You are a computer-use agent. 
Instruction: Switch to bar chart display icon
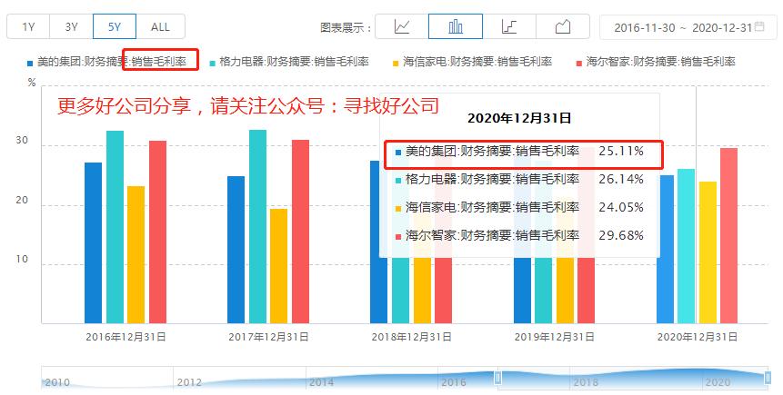click(x=456, y=26)
